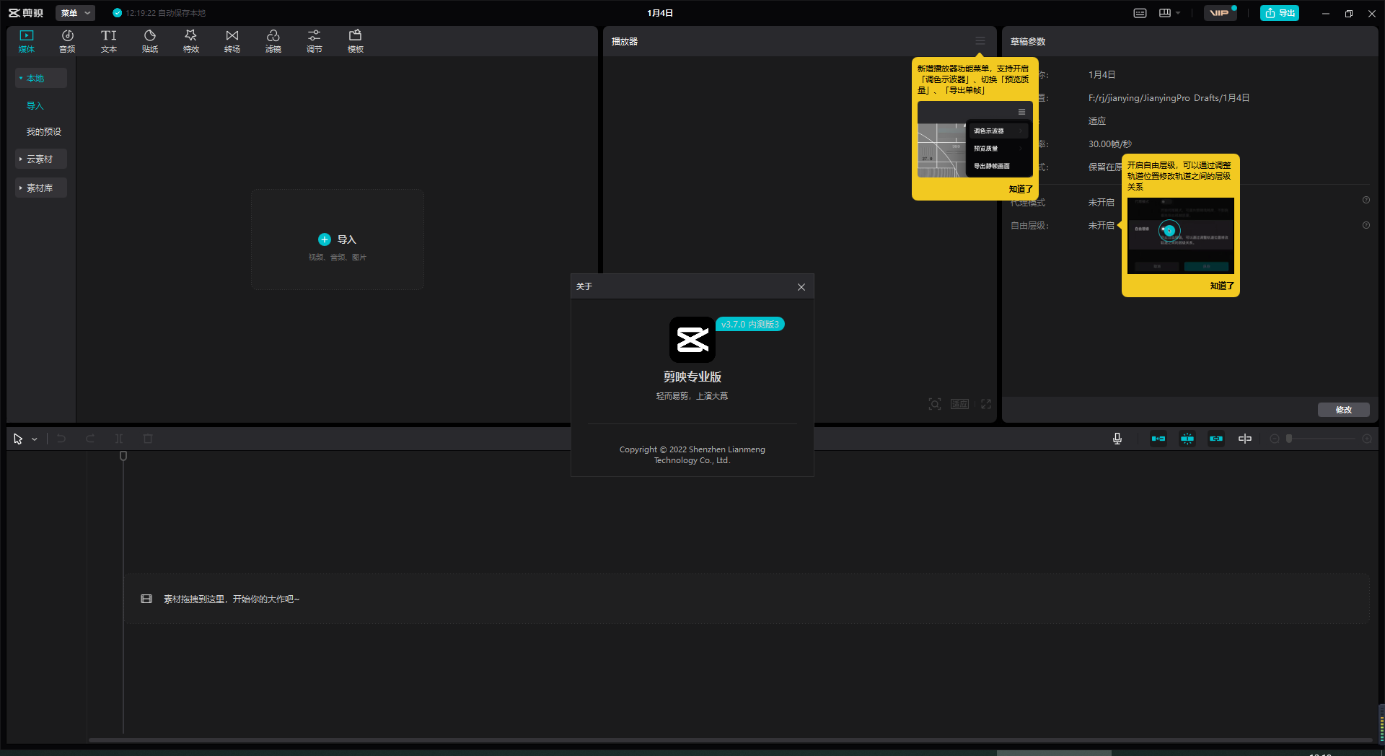Click the film icon on empty track
Screen dimensions: 1385x756
pos(146,599)
